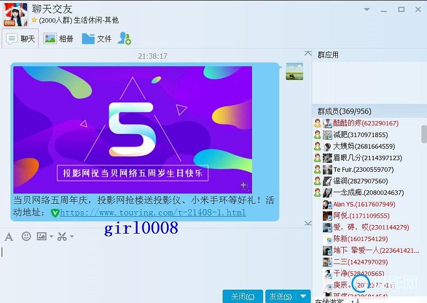Select member 爱, 碍, 哎(2301144279)
The image size is (427, 303).
(371, 227)
